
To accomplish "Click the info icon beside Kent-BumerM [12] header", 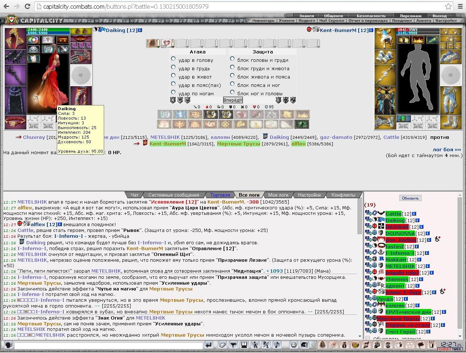I will click(371, 30).
